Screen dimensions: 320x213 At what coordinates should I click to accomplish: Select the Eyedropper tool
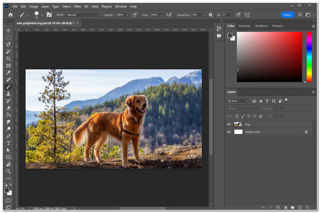pyautogui.click(x=9, y=73)
